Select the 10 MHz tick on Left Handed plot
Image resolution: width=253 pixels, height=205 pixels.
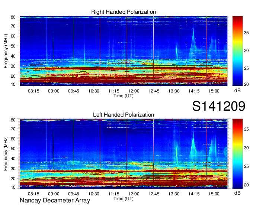coord(13,187)
